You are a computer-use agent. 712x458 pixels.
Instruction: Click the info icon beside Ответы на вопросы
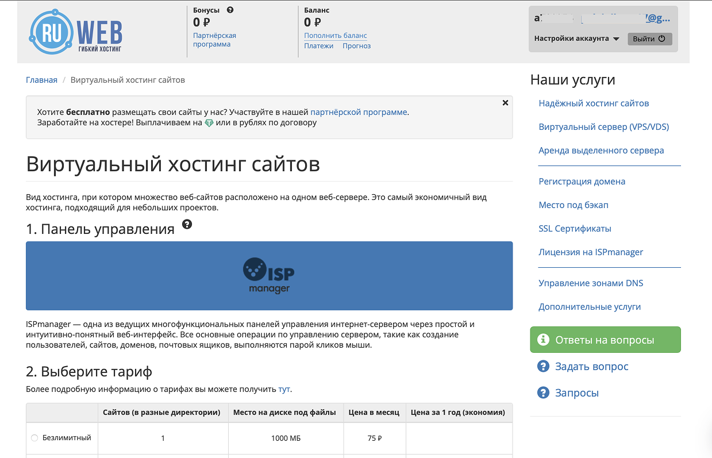pos(543,340)
